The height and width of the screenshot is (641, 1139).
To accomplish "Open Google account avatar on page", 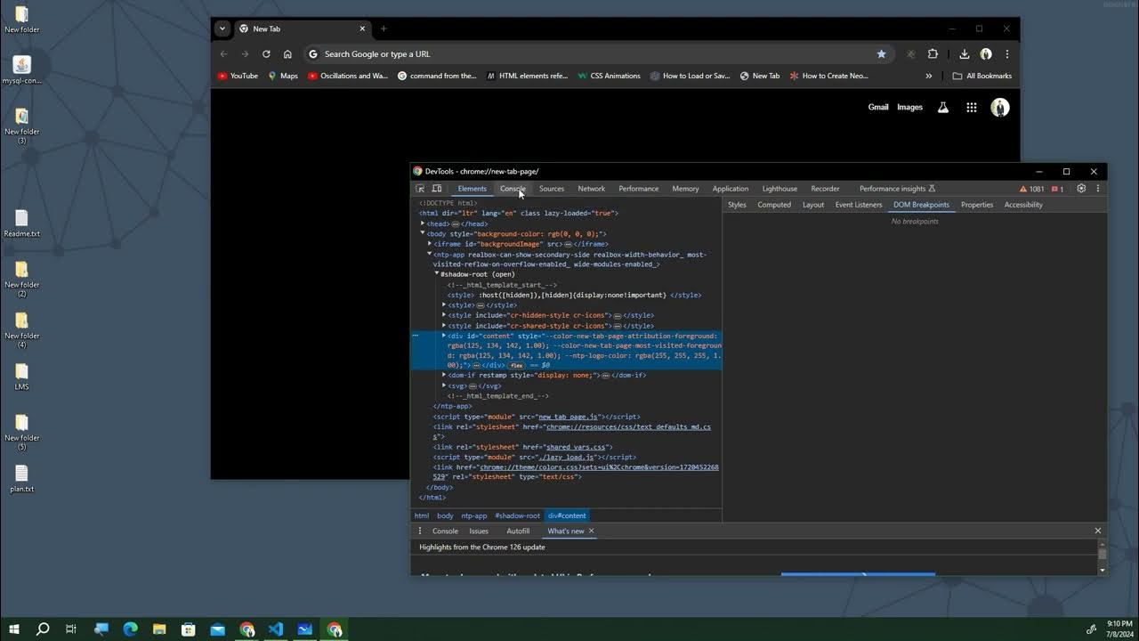I will point(1000,108).
